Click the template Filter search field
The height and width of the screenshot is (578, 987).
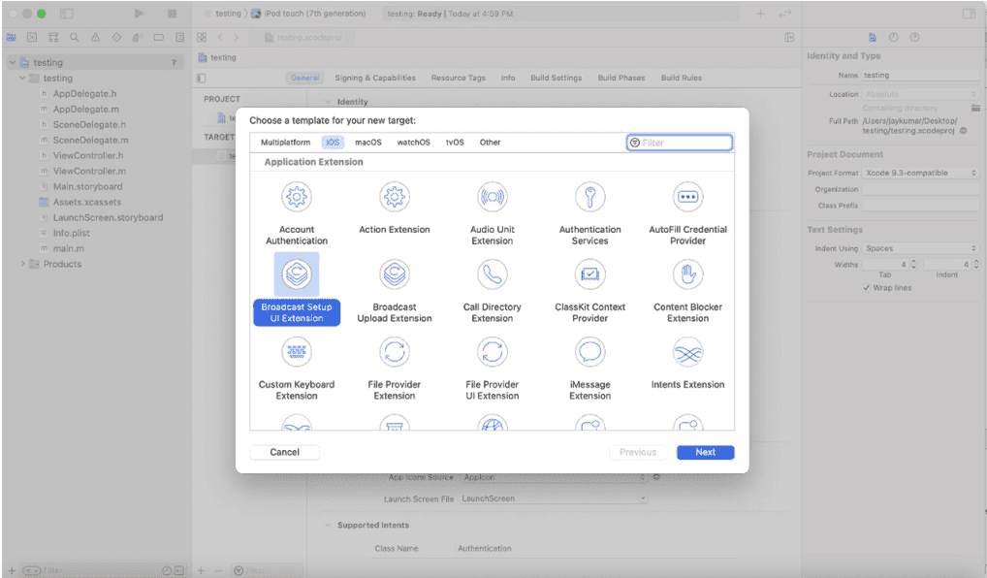[680, 143]
